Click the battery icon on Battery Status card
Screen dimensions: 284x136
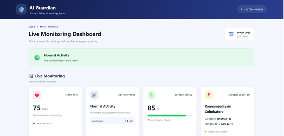tap(152, 95)
